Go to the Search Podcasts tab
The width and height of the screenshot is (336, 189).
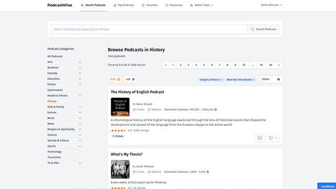point(93,5)
